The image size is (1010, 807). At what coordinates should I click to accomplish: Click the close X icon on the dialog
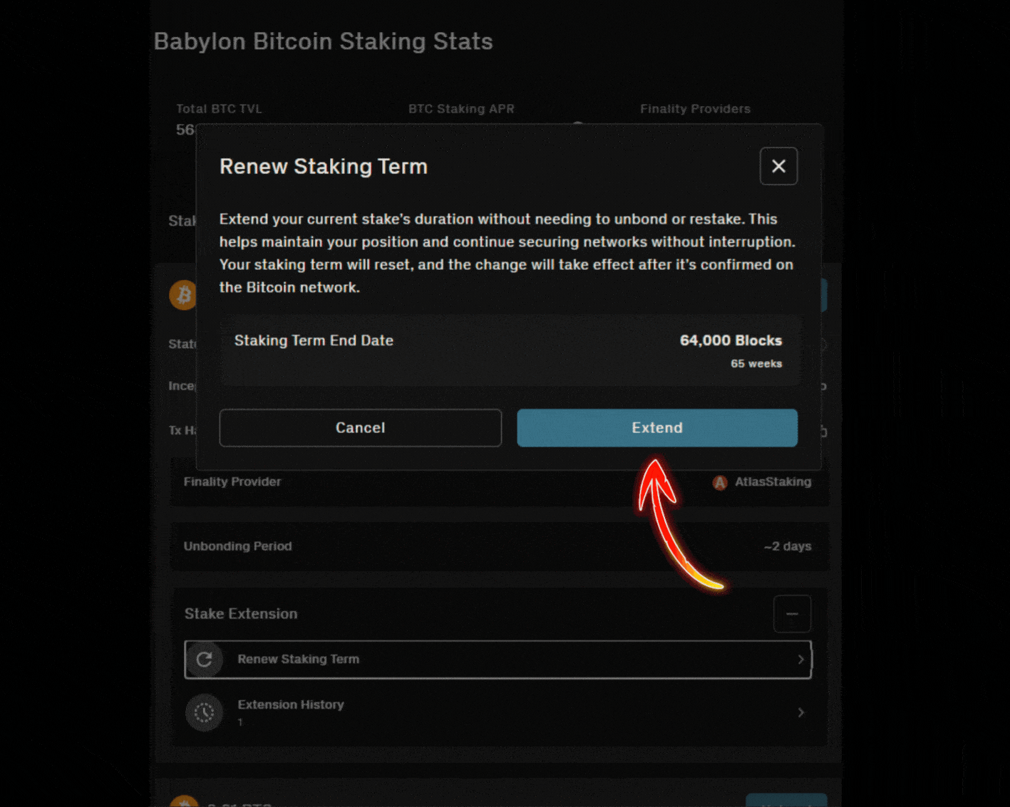pyautogui.click(x=778, y=166)
